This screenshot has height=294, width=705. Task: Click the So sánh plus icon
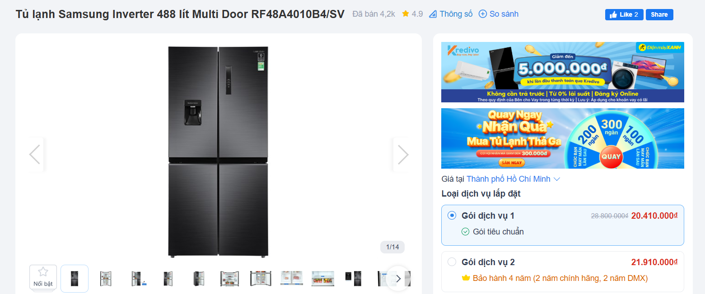[482, 14]
